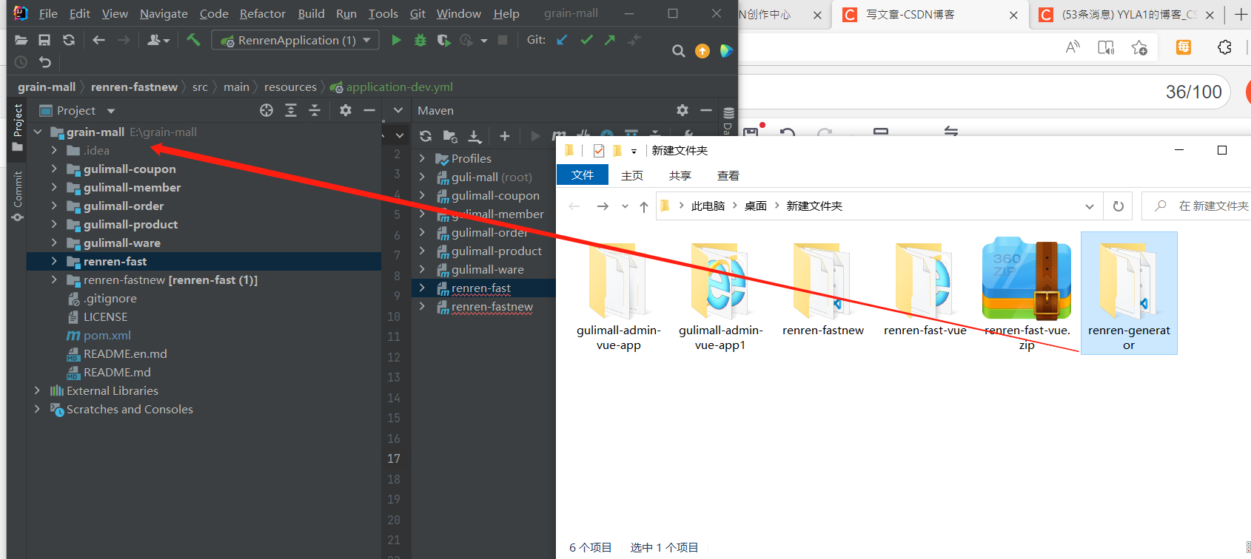The width and height of the screenshot is (1251, 559).
Task: Expand the gulimall-coupon module in the Project tree
Action: tap(54, 169)
